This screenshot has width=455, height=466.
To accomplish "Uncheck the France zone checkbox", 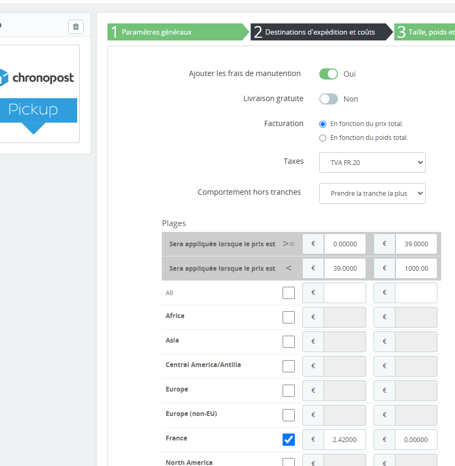I will coord(288,439).
